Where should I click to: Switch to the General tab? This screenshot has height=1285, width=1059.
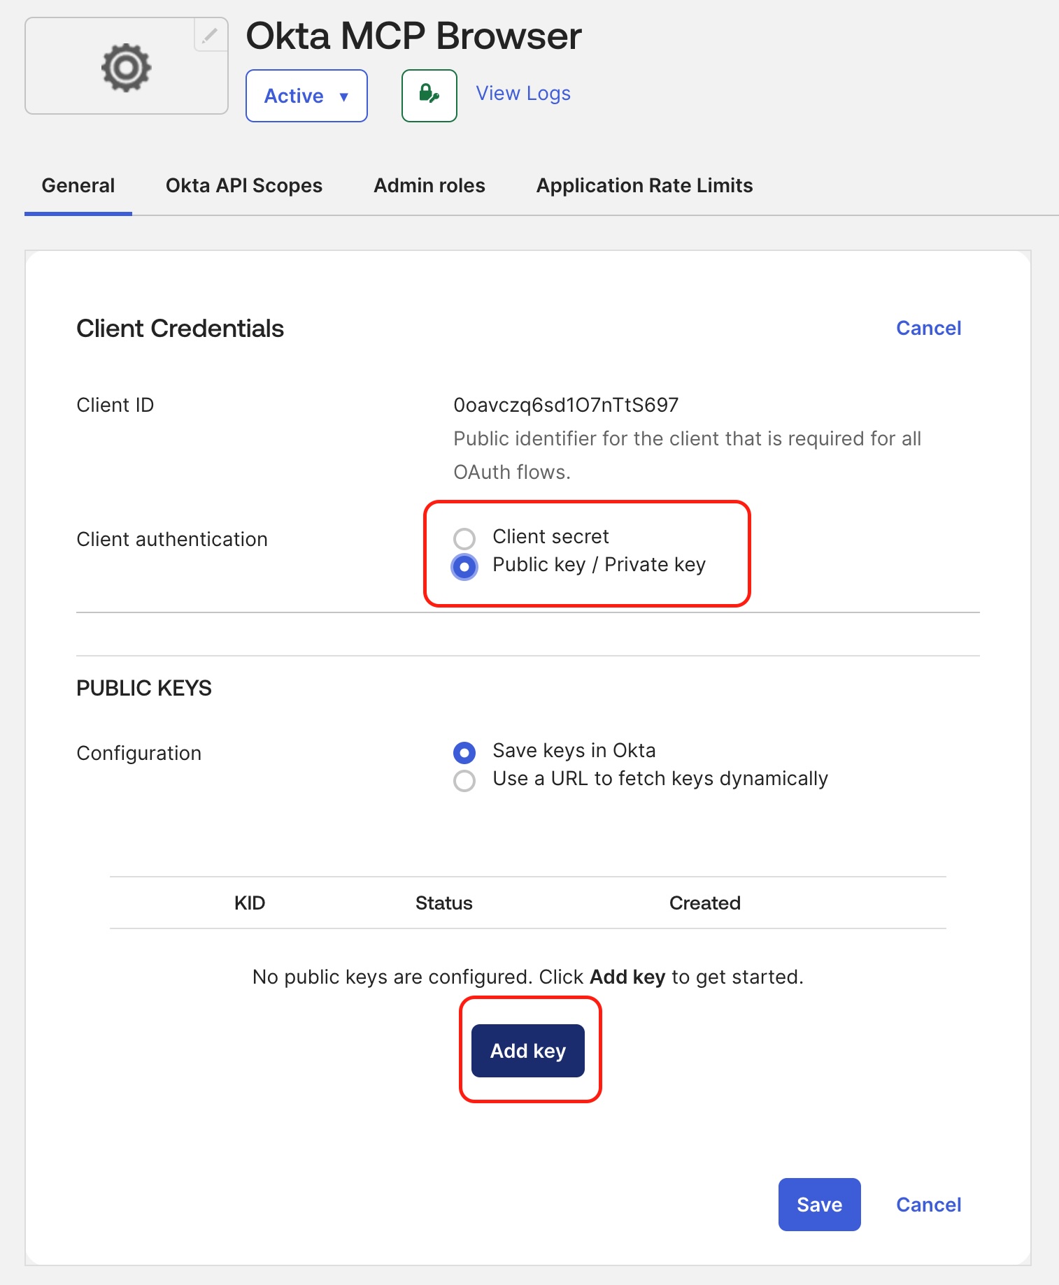click(78, 186)
